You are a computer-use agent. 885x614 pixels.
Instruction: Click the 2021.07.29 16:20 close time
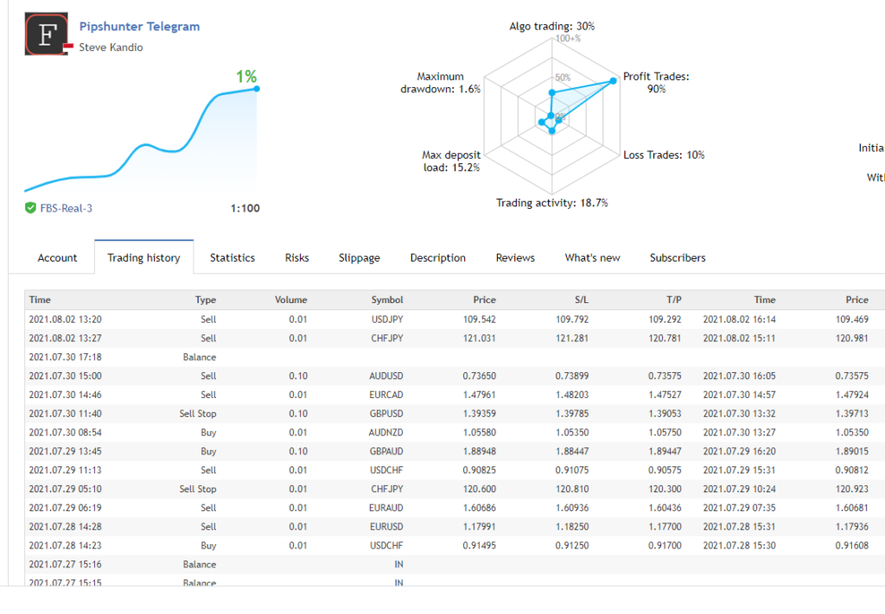point(740,452)
